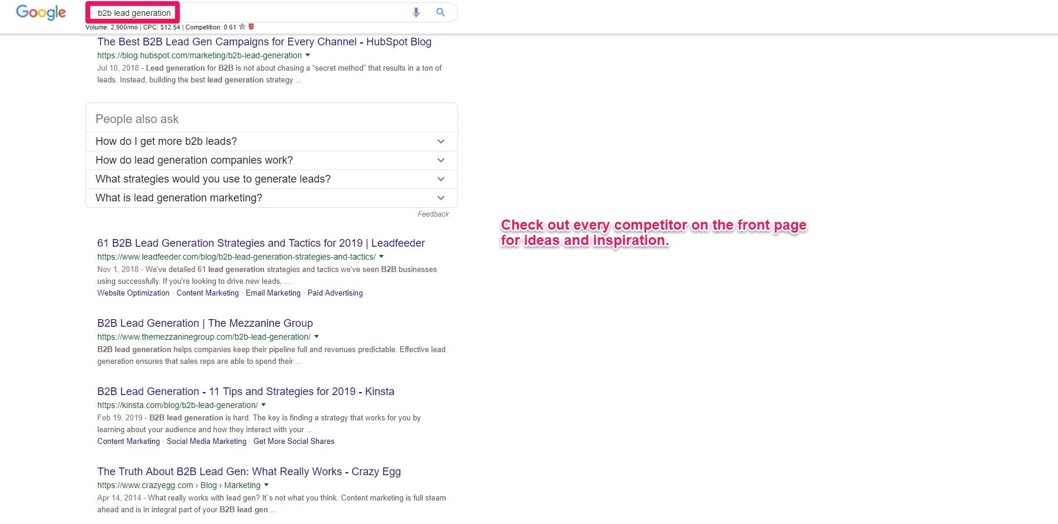Click the themezzaninegroup.com green URL text
This screenshot has width=1058, height=524.
click(204, 337)
